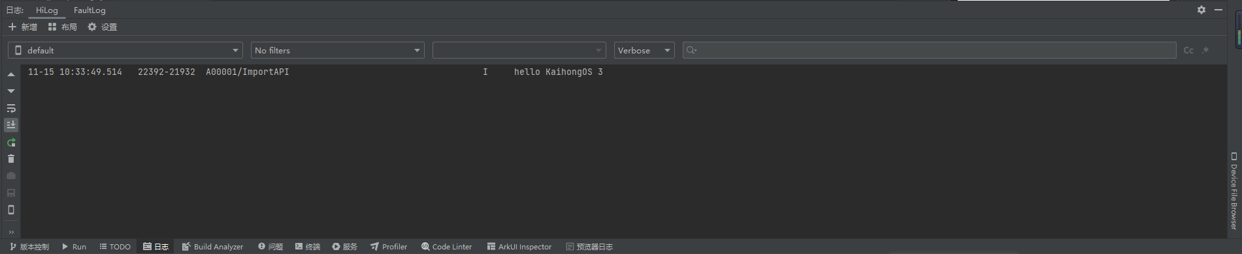
Task: Click the save log icon
Action: pos(11,193)
